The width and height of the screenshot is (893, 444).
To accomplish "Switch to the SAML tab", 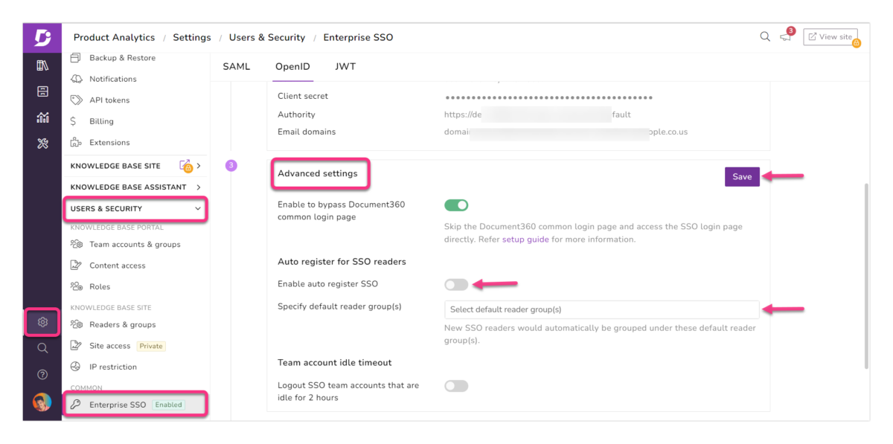I will (237, 66).
